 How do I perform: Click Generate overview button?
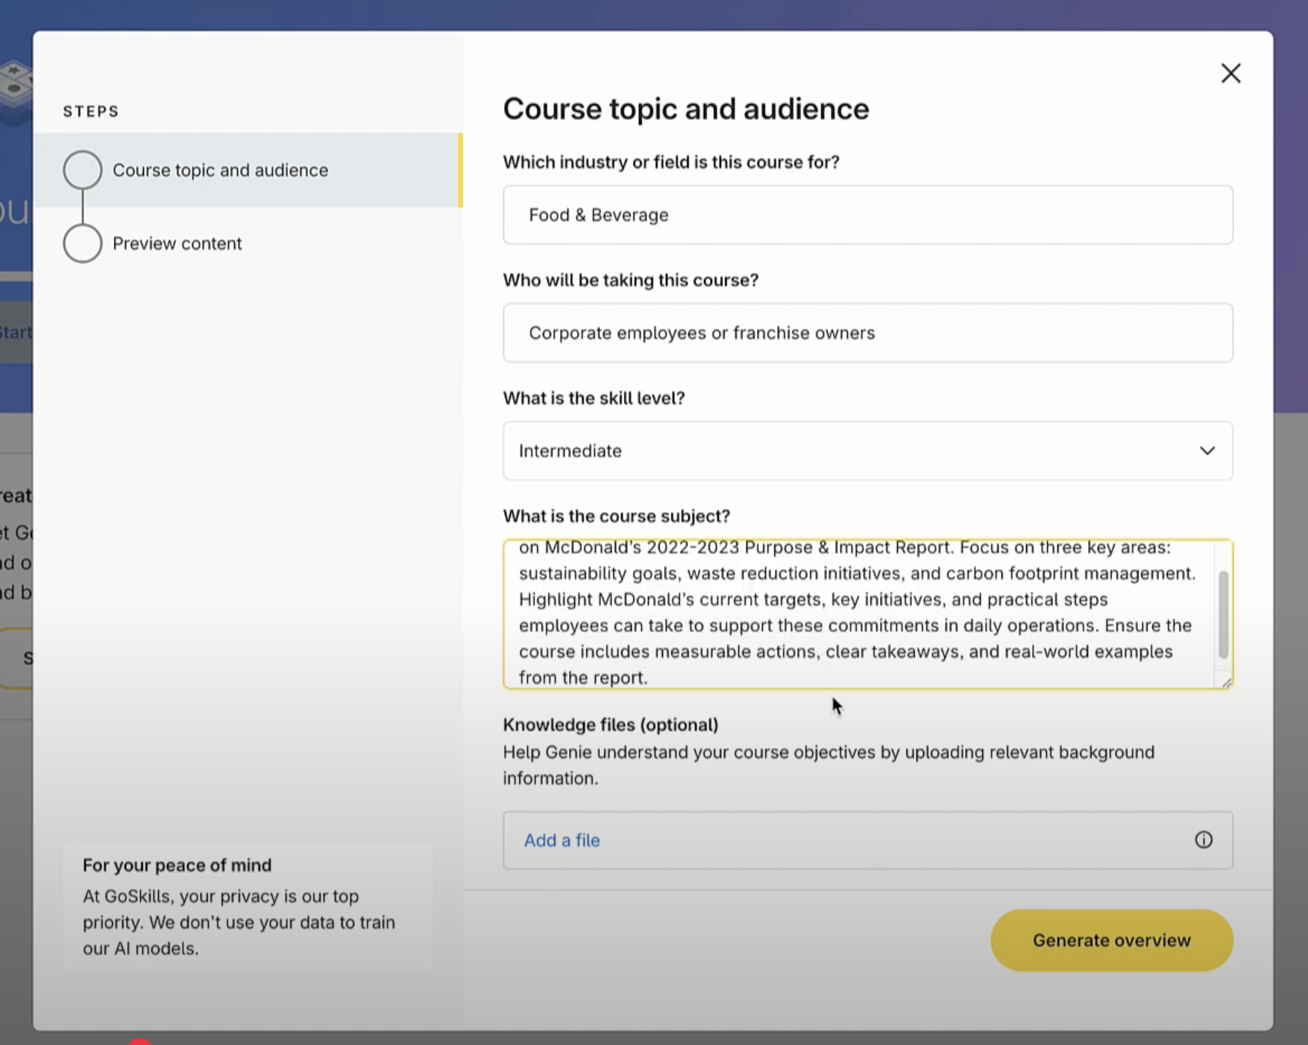[1111, 940]
